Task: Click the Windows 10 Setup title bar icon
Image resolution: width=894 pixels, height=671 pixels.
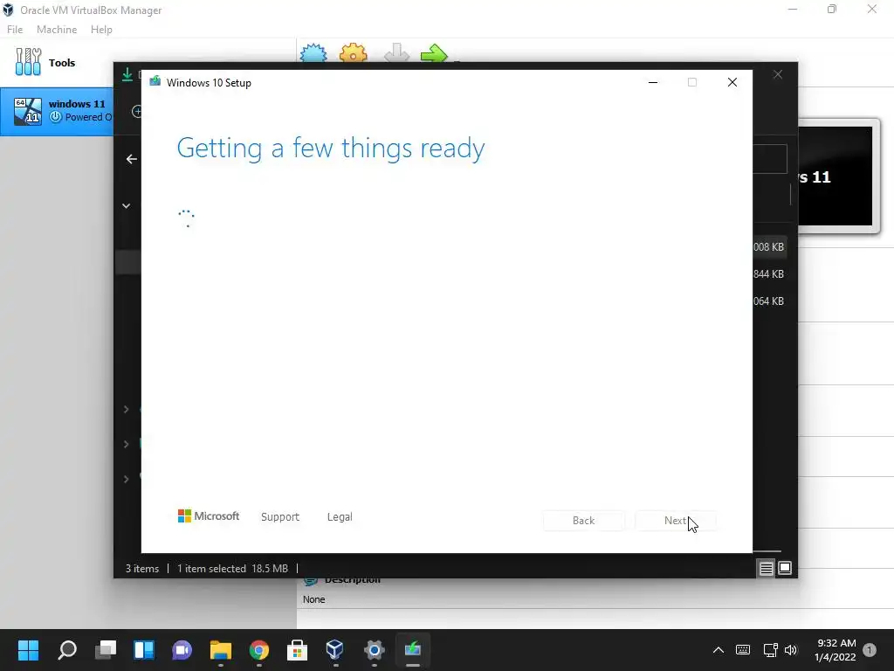Action: point(155,81)
